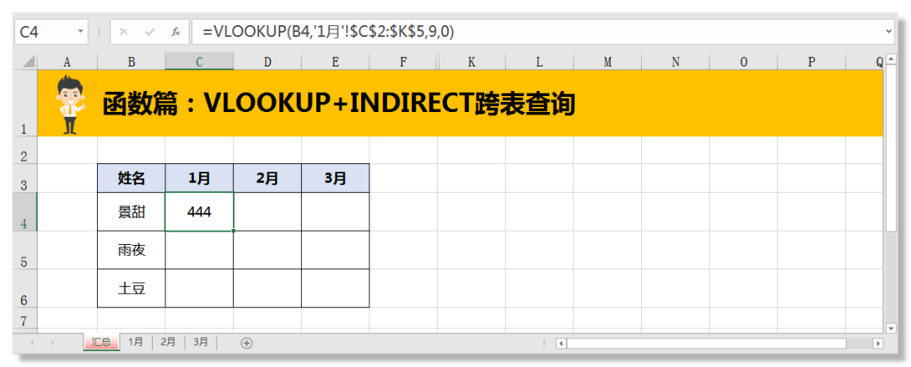Click the previous sheet navigation arrow
This screenshot has width=911, height=367.
pyautogui.click(x=31, y=343)
